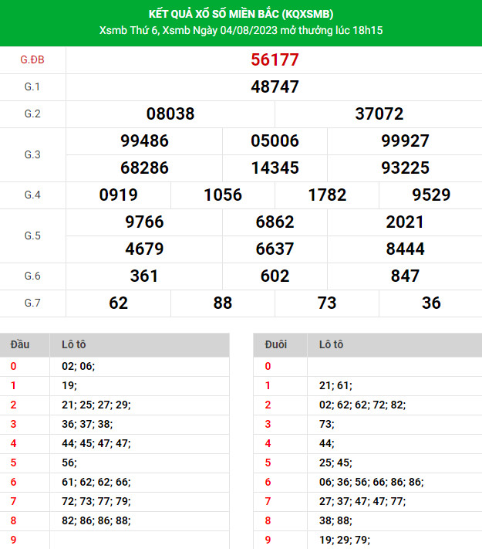Select third prize number 05006

275,141
